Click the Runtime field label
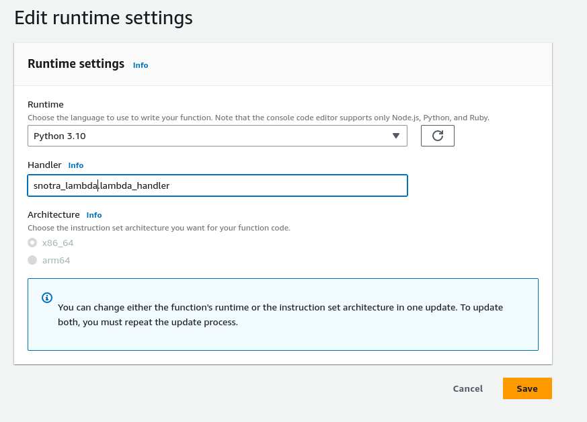 (x=46, y=104)
